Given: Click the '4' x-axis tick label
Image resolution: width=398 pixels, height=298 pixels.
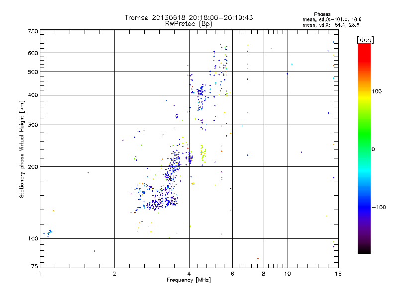Looking at the screenshot, I should [189, 274].
